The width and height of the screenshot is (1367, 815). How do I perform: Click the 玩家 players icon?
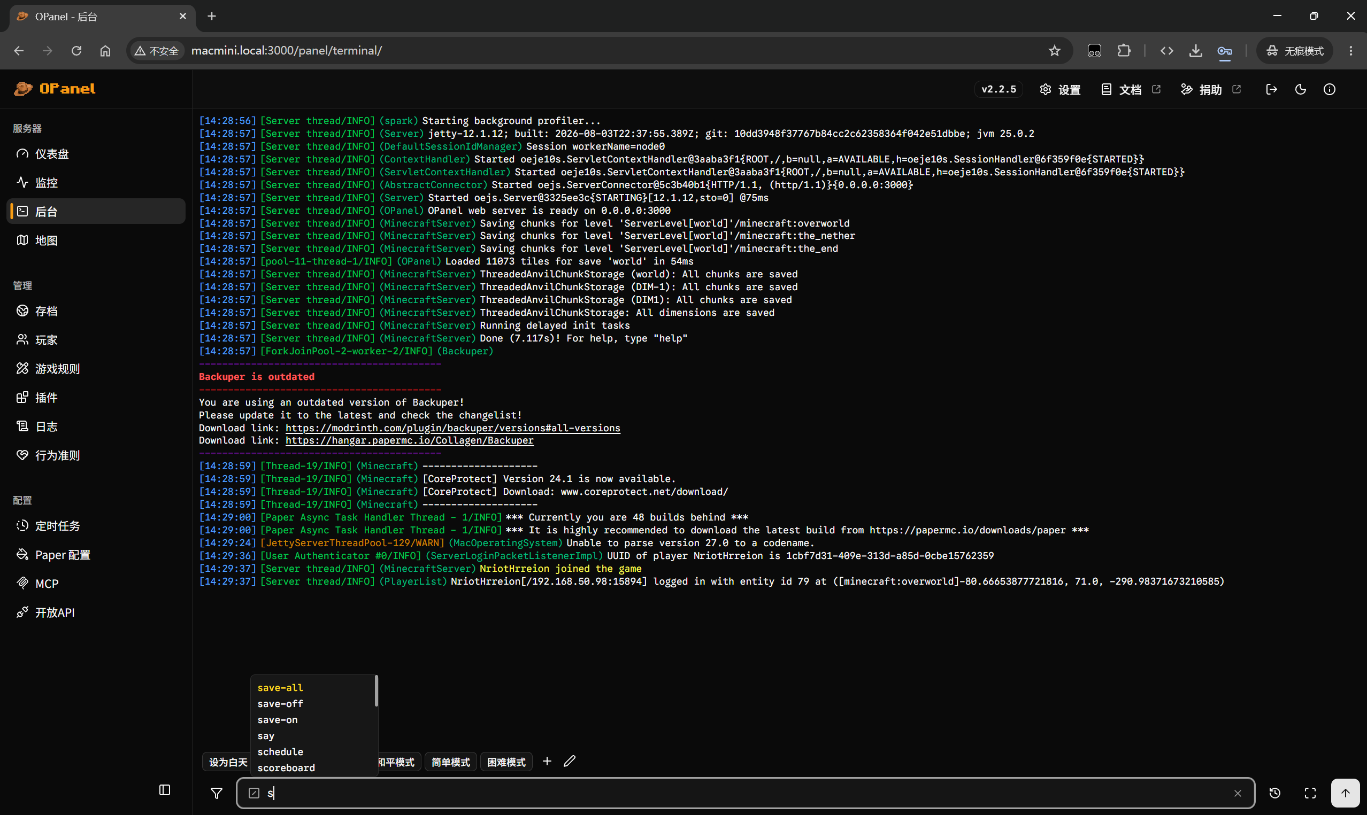[22, 340]
